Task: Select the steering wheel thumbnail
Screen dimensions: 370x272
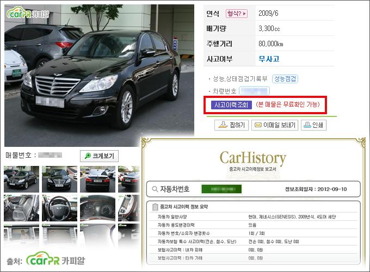Action: [x=59, y=208]
